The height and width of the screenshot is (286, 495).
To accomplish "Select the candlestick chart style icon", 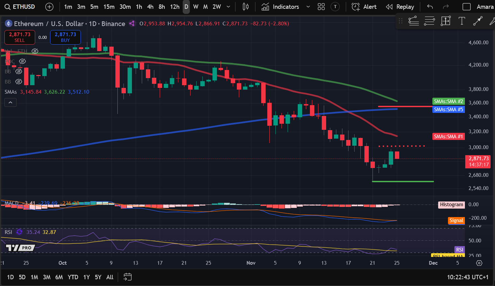I will point(245,6).
